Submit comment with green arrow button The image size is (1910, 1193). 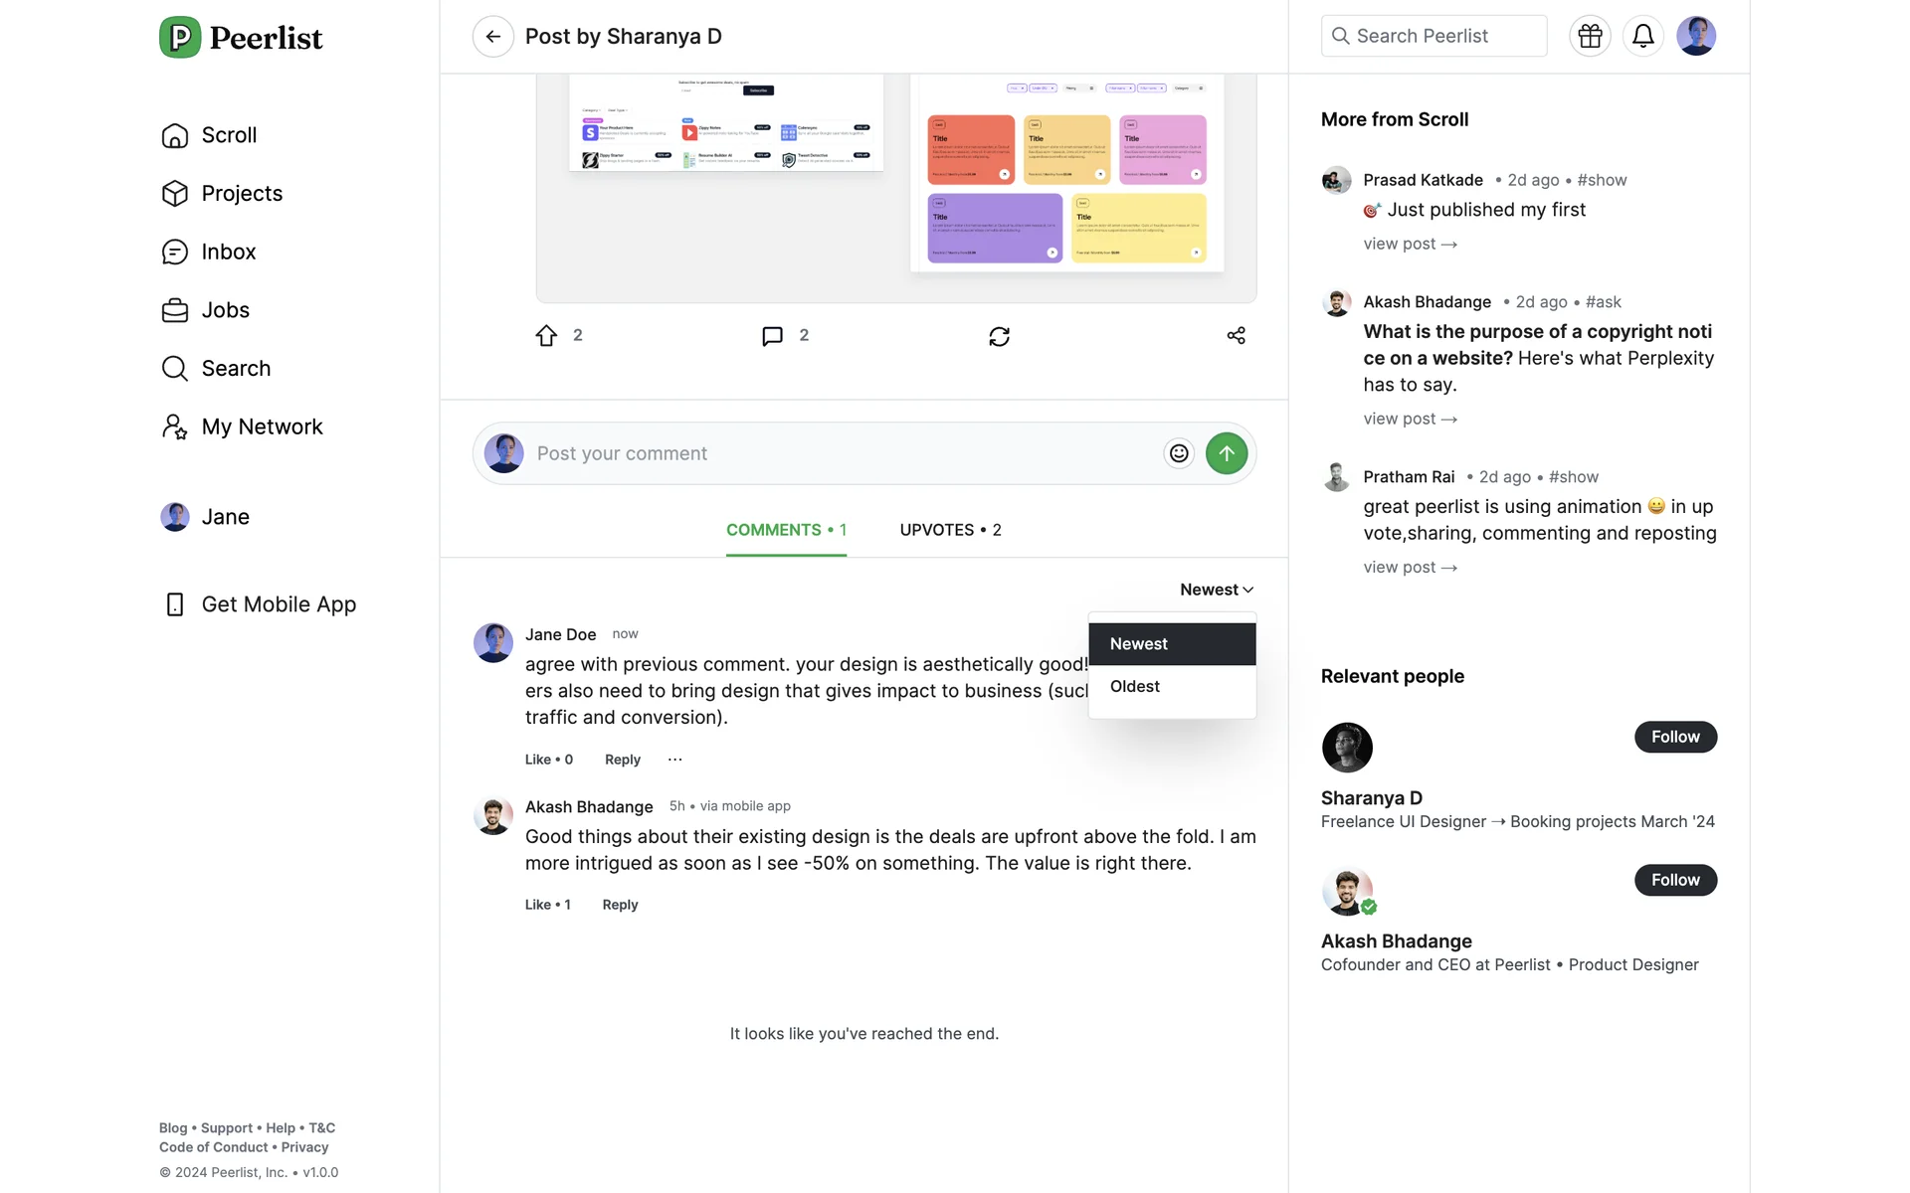1227,453
